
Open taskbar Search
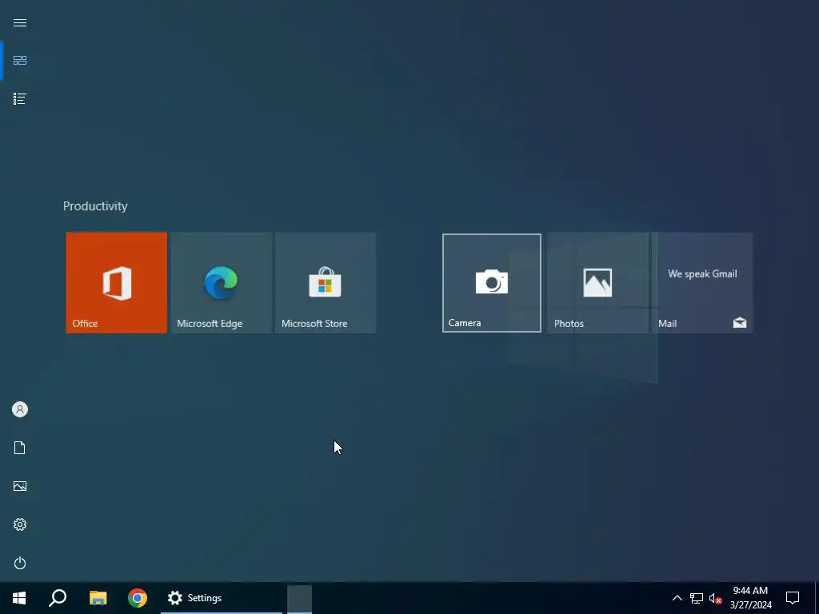[x=58, y=598]
